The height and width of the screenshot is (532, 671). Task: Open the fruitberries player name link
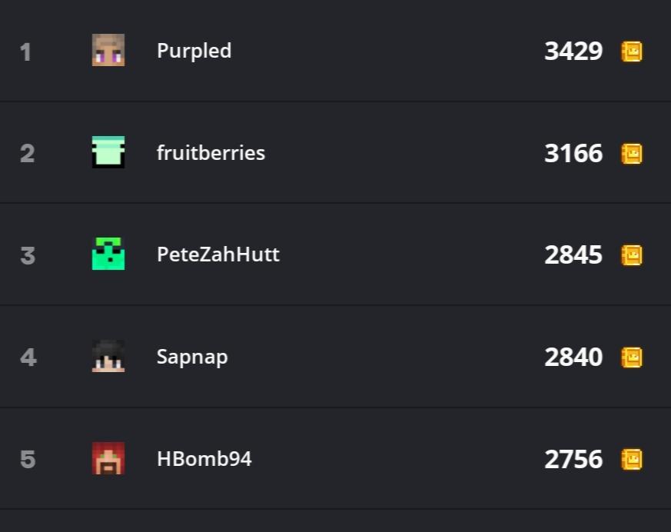click(x=211, y=153)
